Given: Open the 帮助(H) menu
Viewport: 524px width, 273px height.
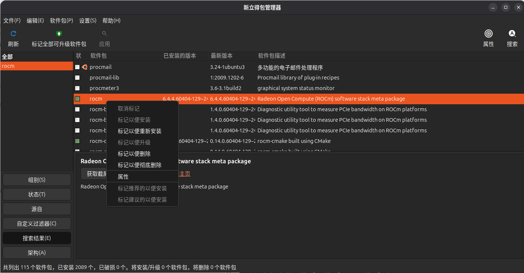Looking at the screenshot, I should click(112, 21).
